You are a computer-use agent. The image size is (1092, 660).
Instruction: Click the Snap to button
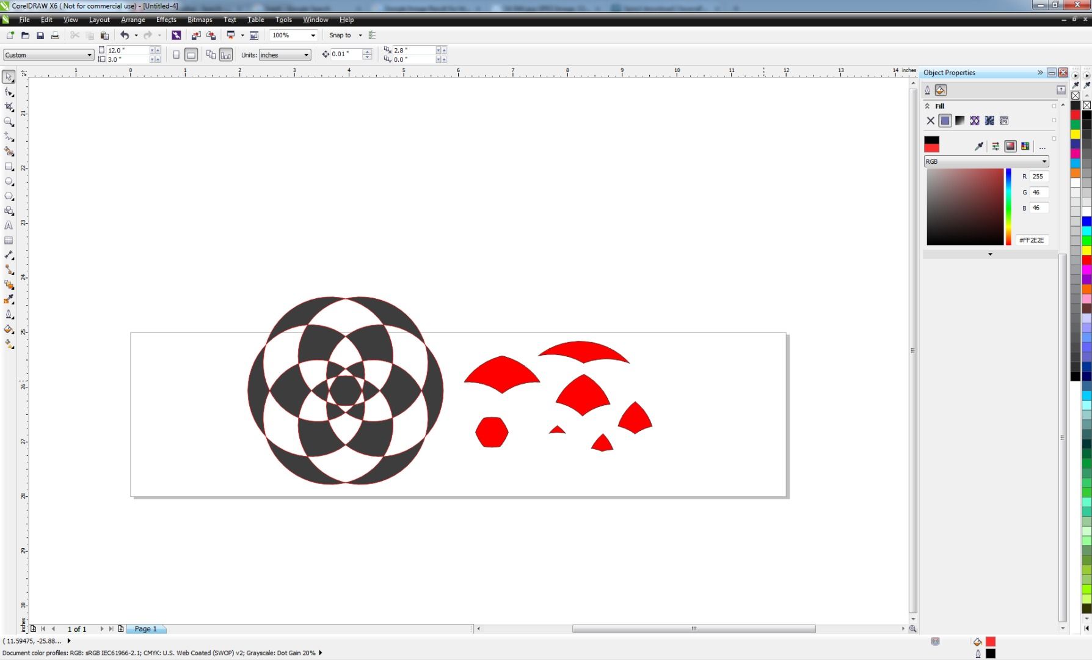pos(340,35)
